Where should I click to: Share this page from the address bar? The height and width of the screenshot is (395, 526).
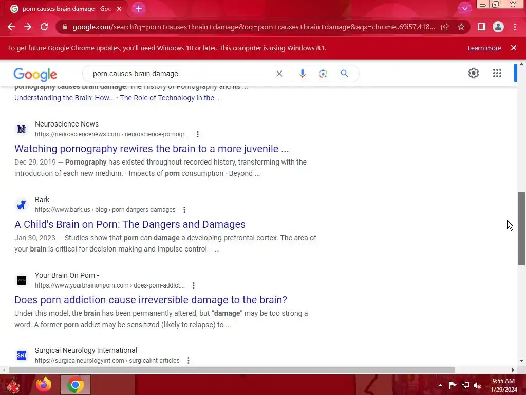tap(445, 27)
